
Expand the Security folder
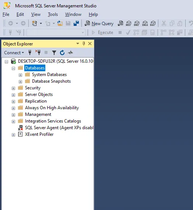point(13,88)
